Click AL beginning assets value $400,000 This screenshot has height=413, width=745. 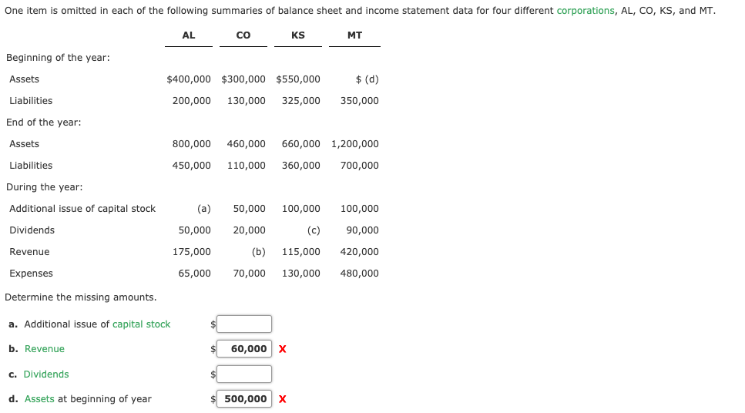click(x=189, y=79)
